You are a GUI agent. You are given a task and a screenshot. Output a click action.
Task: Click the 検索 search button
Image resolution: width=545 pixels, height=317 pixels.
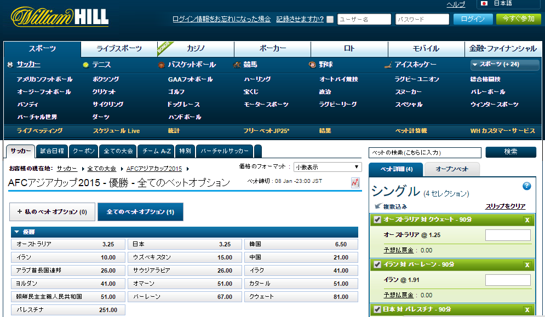(x=510, y=152)
